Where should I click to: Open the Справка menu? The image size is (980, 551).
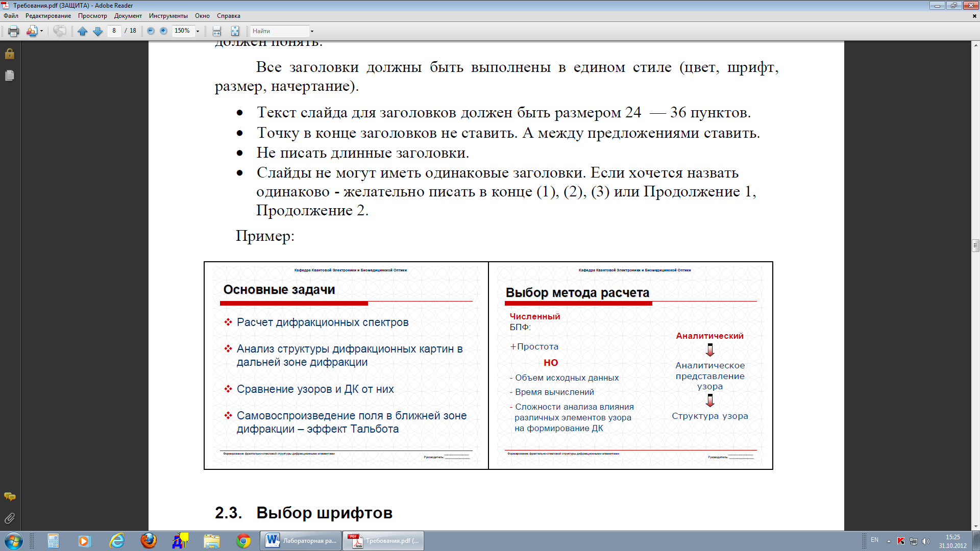coord(229,16)
